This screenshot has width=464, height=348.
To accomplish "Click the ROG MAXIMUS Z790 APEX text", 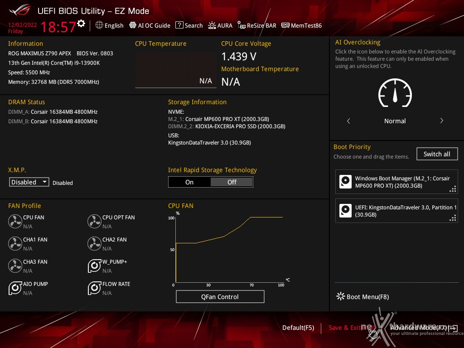I will coord(40,53).
